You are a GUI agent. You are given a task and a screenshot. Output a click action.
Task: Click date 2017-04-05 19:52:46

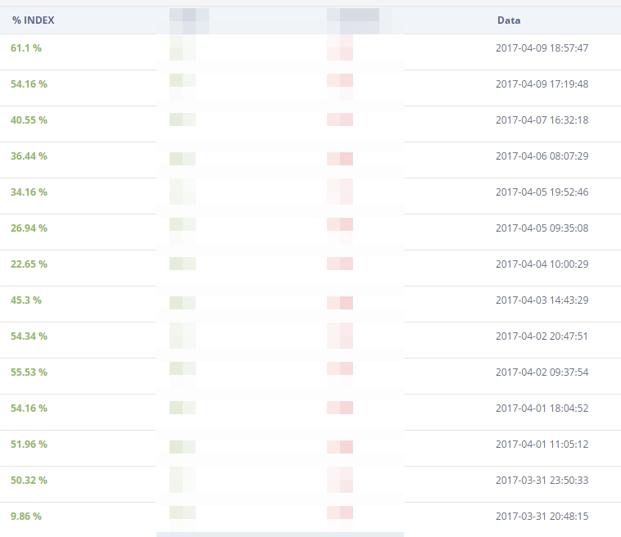(542, 192)
